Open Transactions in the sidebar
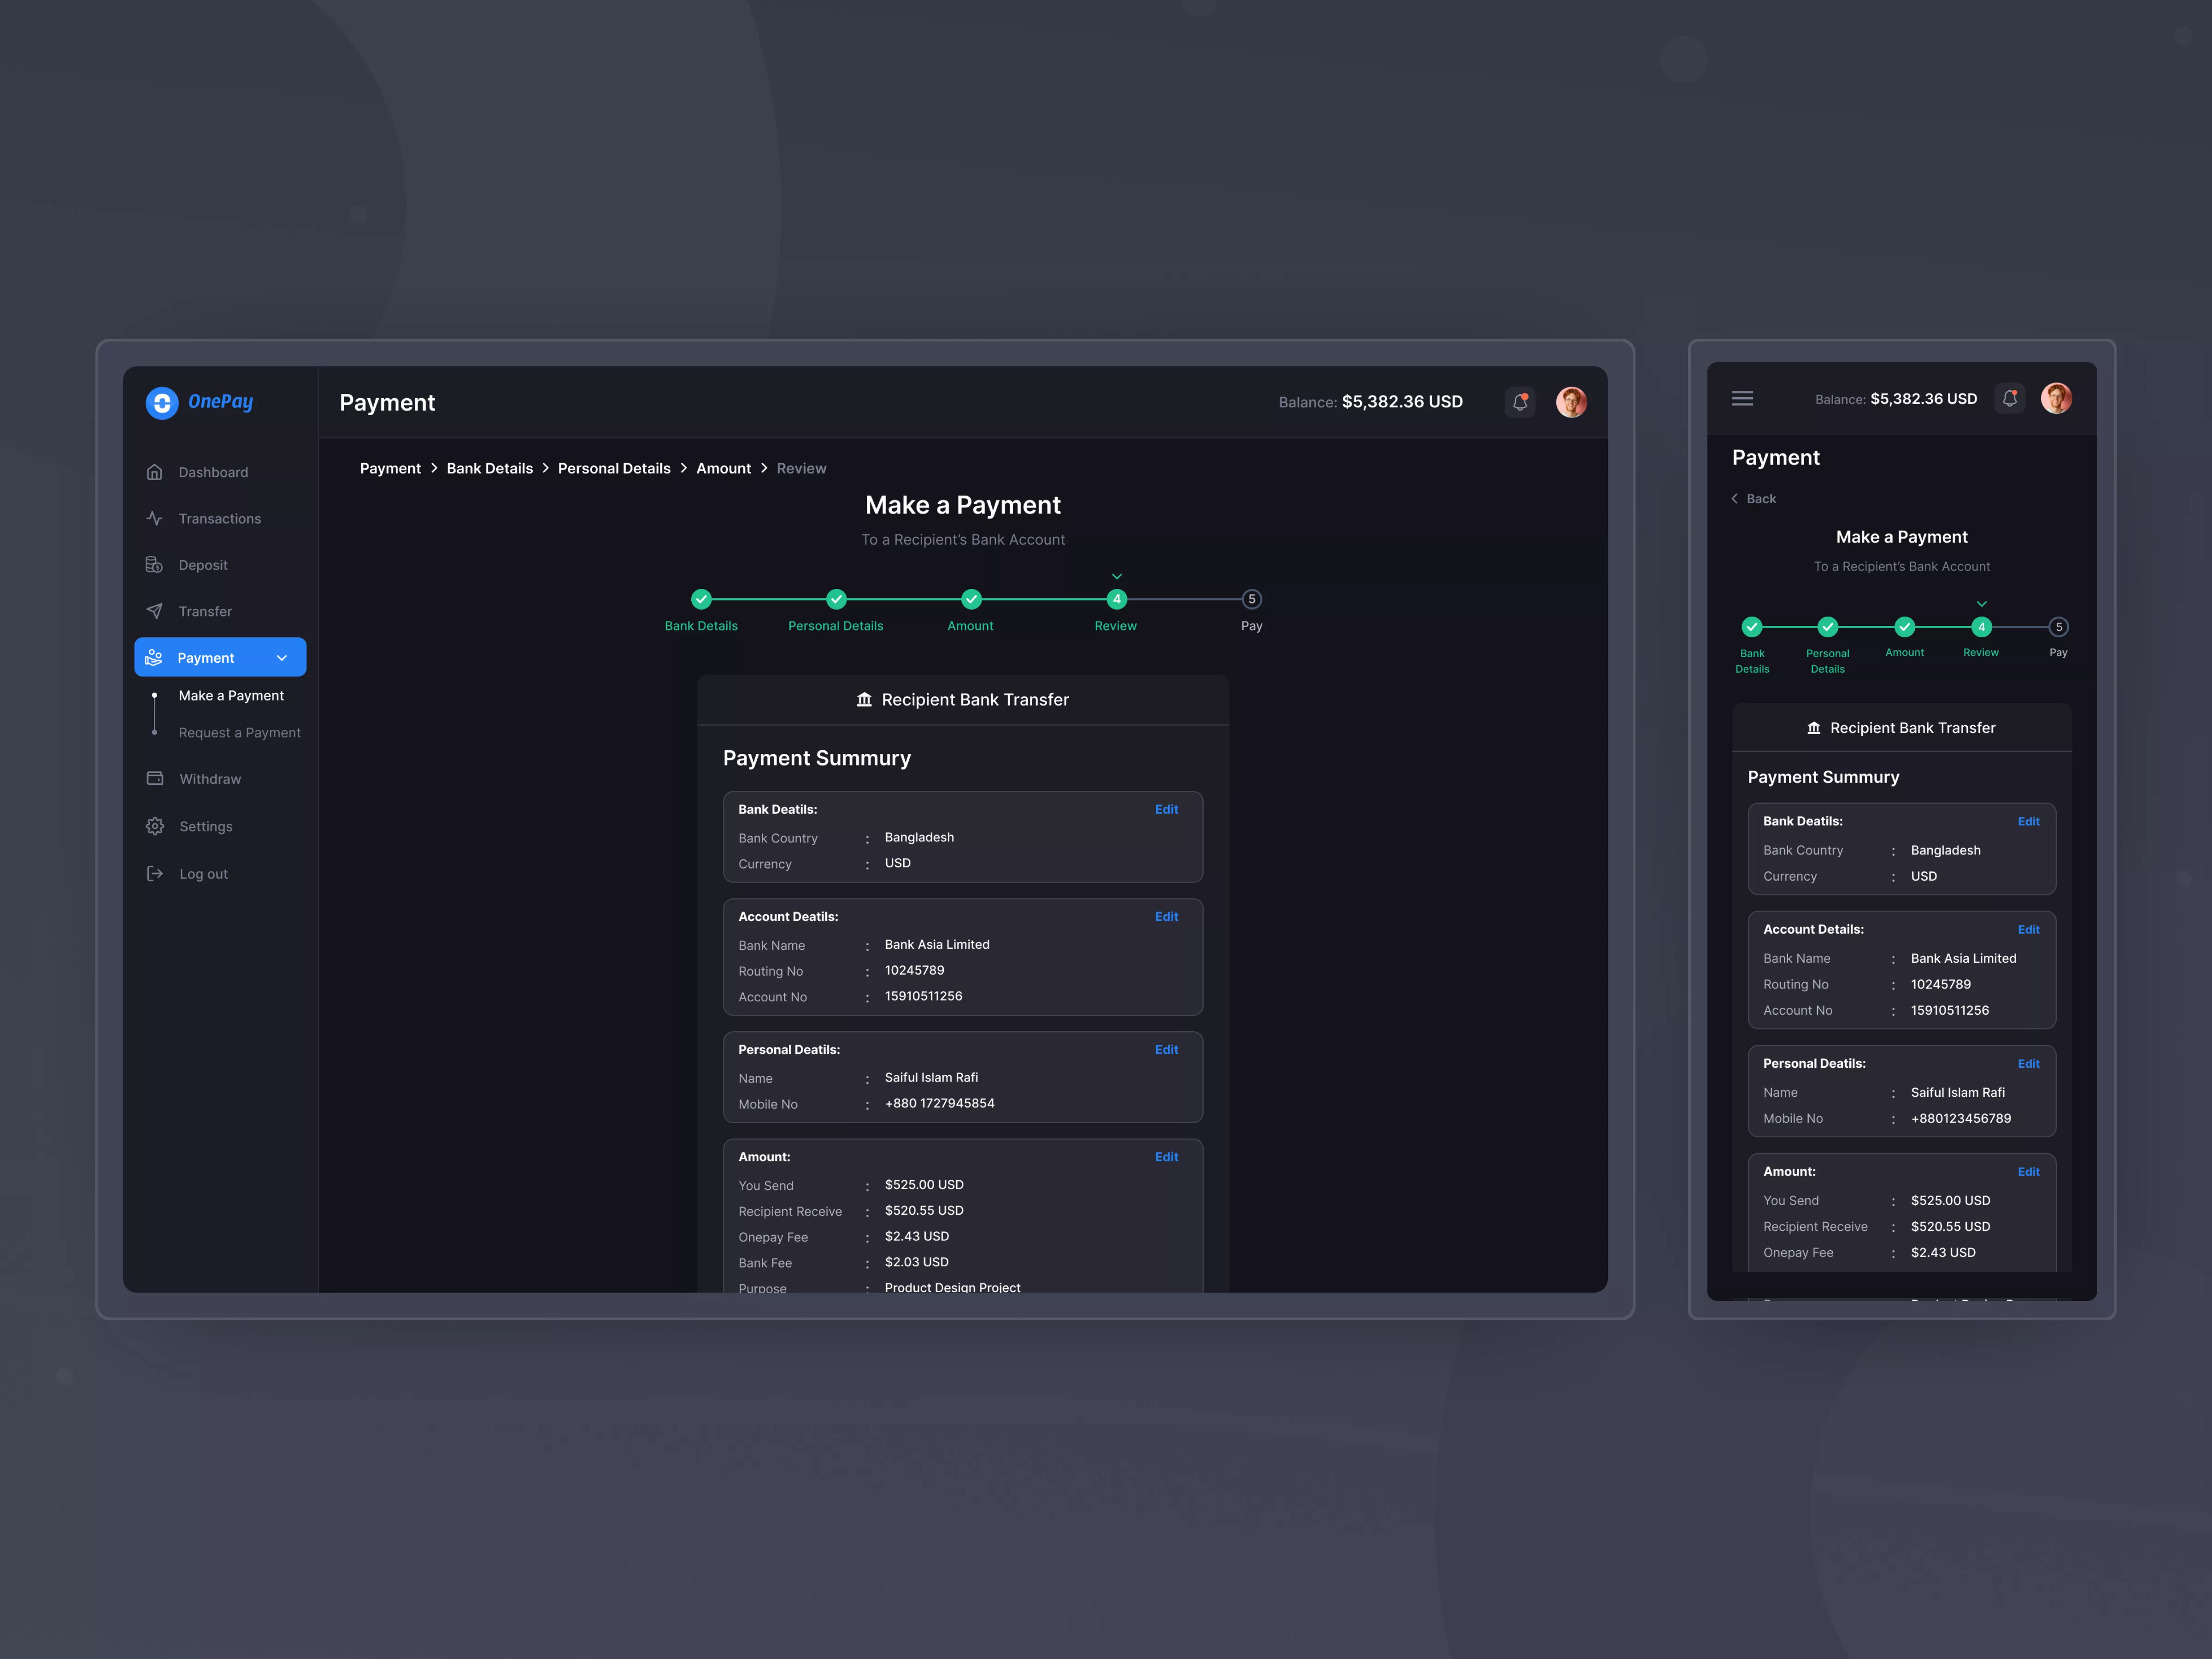Screen dimensions: 2212x1659 coord(220,518)
